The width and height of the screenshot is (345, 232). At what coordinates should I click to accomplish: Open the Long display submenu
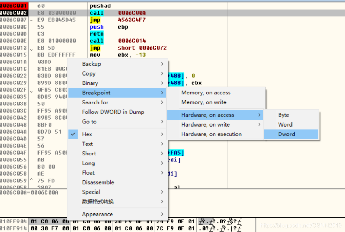(x=118, y=163)
